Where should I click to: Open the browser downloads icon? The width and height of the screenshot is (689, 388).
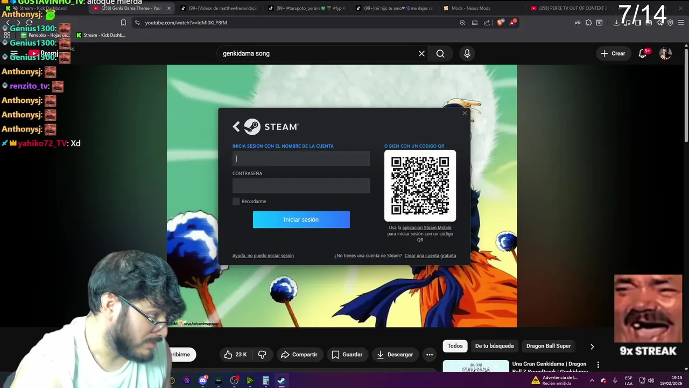[616, 23]
